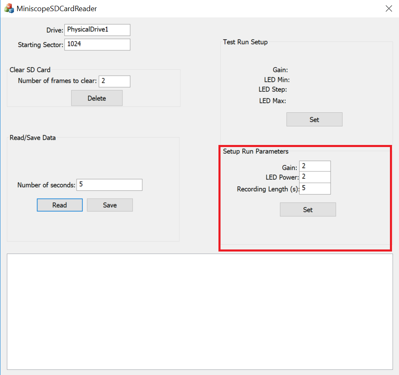This screenshot has height=375, width=399.
Task: Click the Save button
Action: coord(110,205)
